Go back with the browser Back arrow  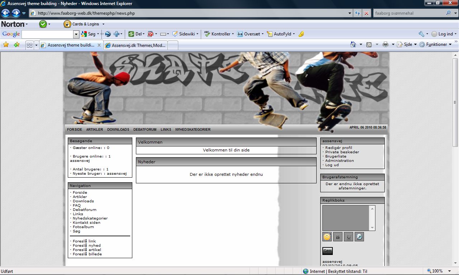(5, 13)
